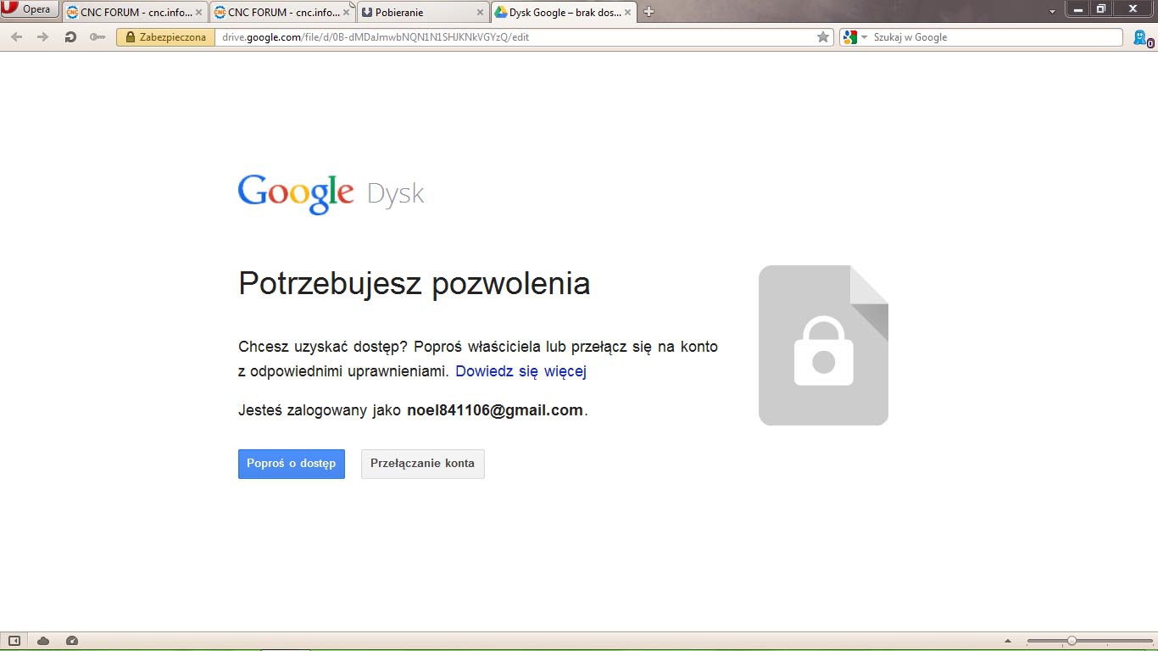
Task: Select the Dysk Google tab
Action: point(564,12)
